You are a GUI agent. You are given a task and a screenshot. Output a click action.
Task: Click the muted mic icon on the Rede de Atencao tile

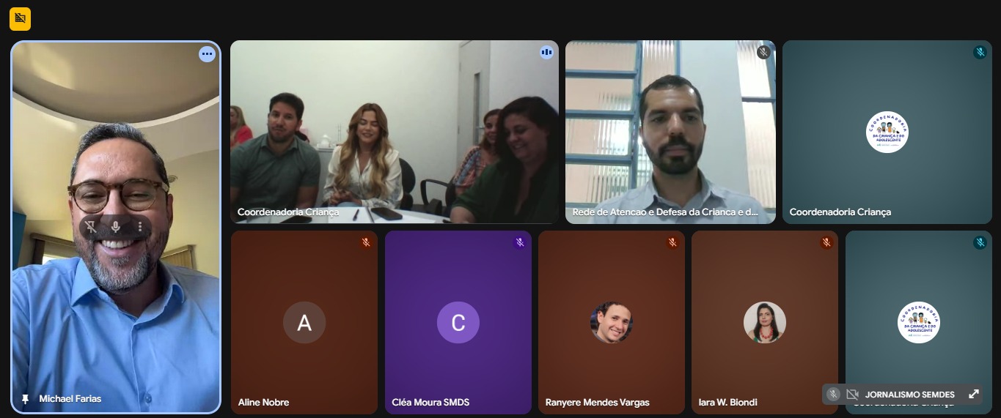tap(763, 52)
